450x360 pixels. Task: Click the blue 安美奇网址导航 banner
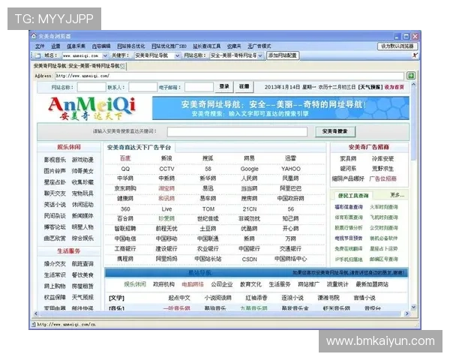[x=280, y=108]
